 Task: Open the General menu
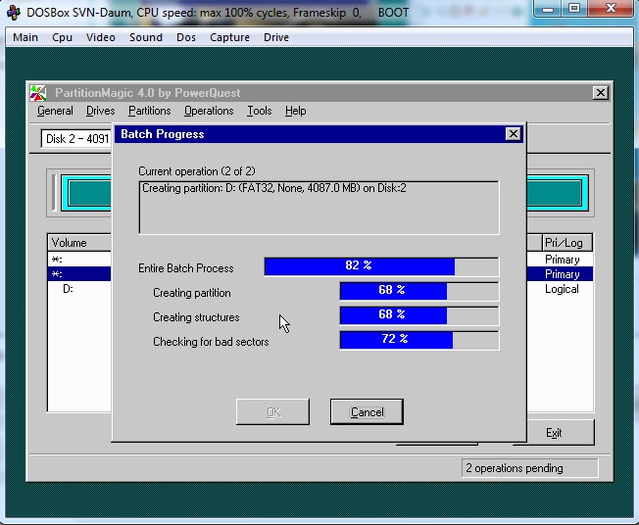click(55, 112)
